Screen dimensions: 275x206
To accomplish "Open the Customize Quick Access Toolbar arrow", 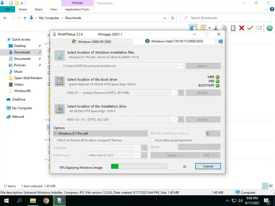I will [22, 3].
